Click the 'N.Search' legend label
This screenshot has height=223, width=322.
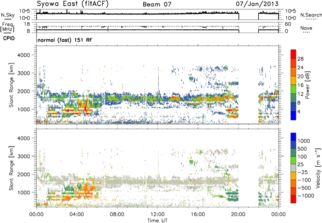(x=311, y=15)
